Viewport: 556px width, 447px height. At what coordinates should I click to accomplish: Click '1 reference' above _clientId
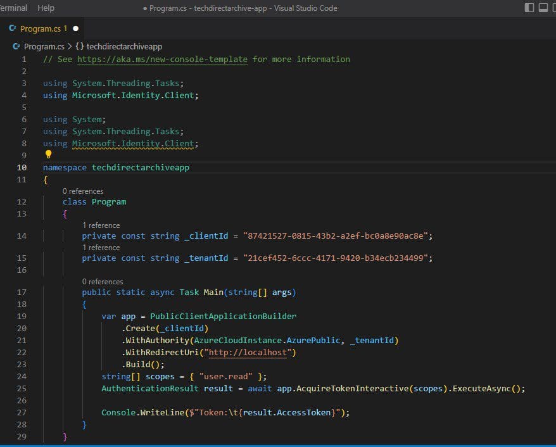(101, 225)
